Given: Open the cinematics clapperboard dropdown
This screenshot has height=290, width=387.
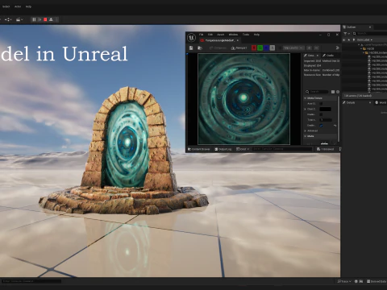Looking at the screenshot, I should tap(19, 19).
